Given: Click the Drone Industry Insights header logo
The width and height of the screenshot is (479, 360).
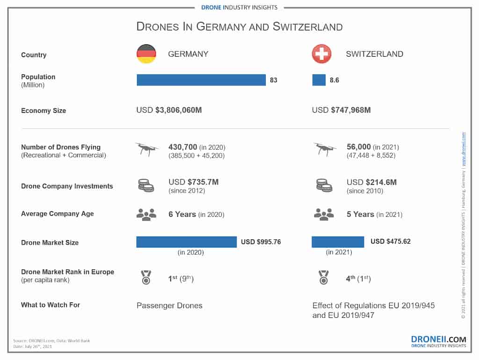Looking at the screenshot, I should [239, 7].
